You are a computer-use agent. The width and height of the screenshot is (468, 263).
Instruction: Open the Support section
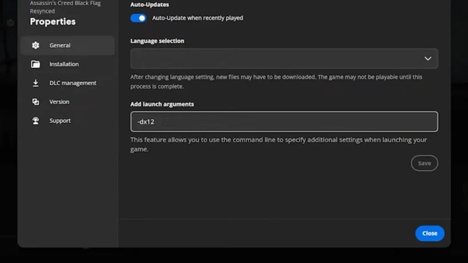pyautogui.click(x=68, y=121)
